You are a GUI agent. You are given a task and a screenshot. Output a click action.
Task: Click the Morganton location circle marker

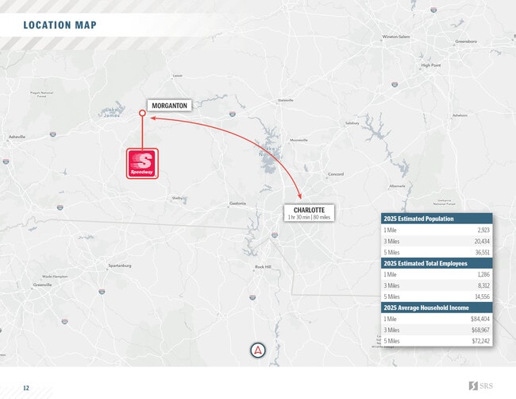[143, 114]
